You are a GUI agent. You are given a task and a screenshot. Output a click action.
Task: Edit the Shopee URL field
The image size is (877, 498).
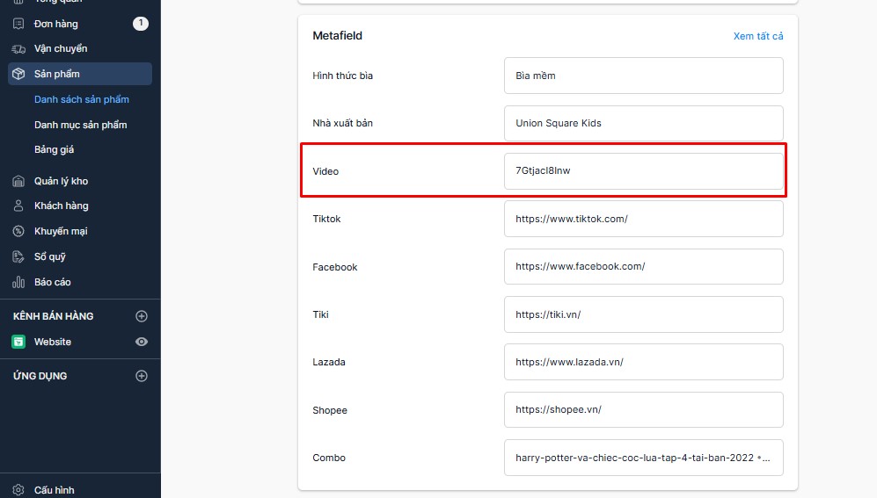coord(643,410)
